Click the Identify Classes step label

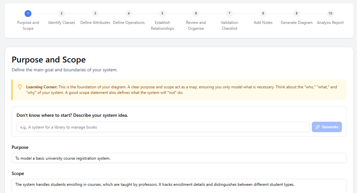point(62,23)
